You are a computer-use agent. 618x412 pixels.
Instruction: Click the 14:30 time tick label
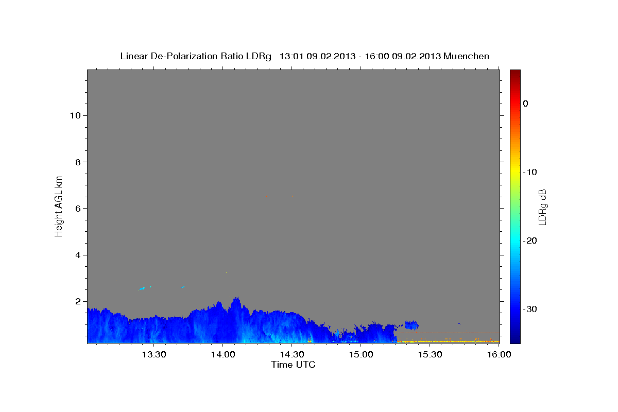292,355
